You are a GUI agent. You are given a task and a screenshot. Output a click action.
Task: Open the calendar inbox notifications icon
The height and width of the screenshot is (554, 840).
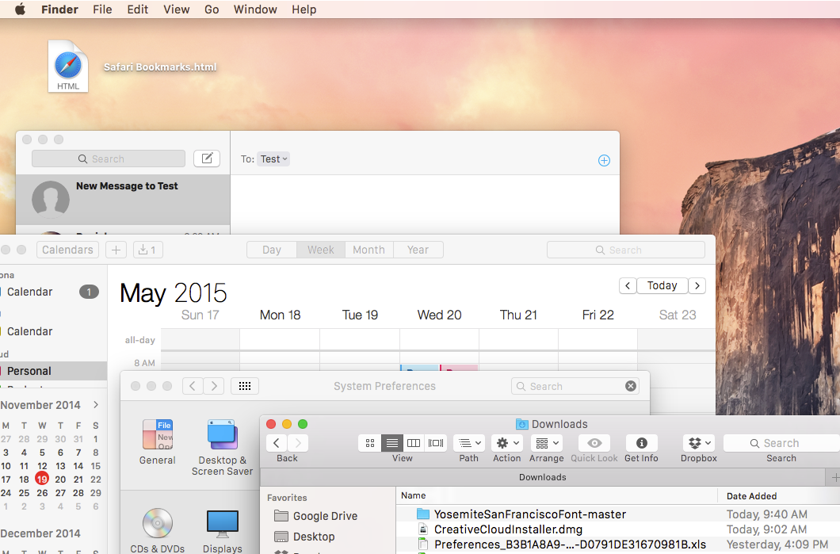point(147,250)
